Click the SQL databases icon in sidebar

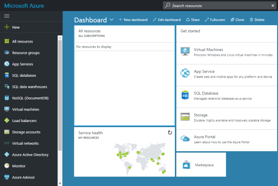tap(7, 75)
